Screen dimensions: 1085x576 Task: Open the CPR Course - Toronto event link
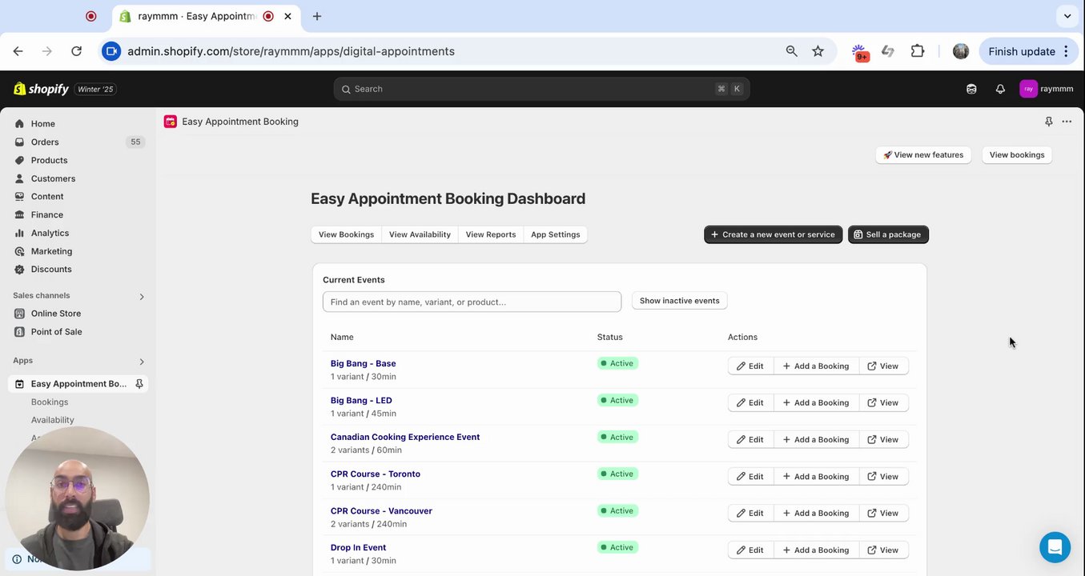(x=375, y=474)
